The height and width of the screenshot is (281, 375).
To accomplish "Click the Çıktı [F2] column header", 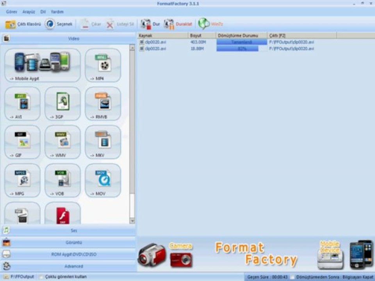I will tap(302, 36).
